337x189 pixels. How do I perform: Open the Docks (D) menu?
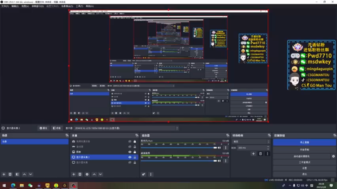click(37, 6)
